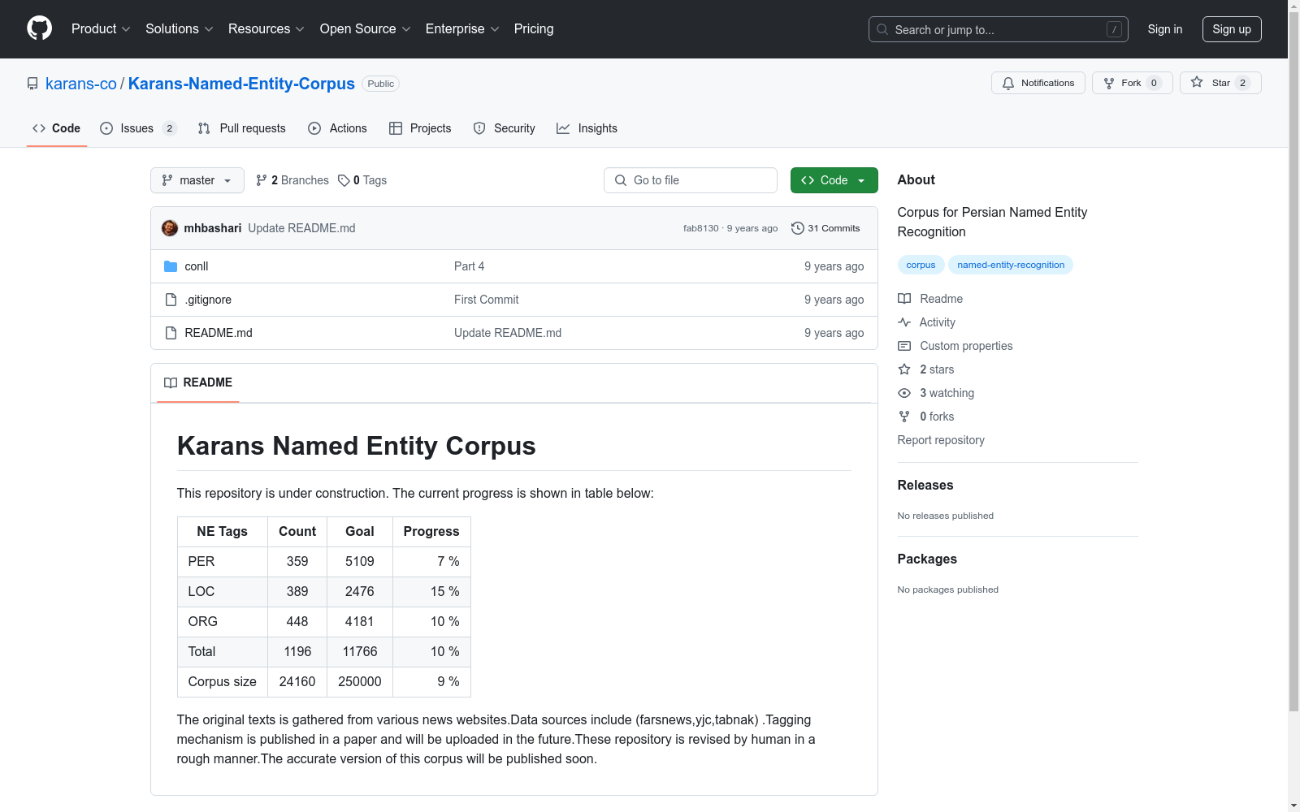Open the Karans-Named-Entity-Corpus repository link
Viewport: 1300px width, 812px height.
tap(241, 84)
